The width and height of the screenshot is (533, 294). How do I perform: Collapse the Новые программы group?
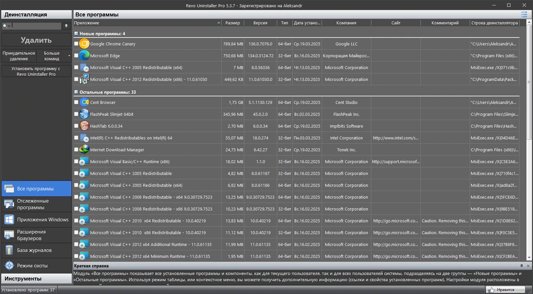click(76, 34)
